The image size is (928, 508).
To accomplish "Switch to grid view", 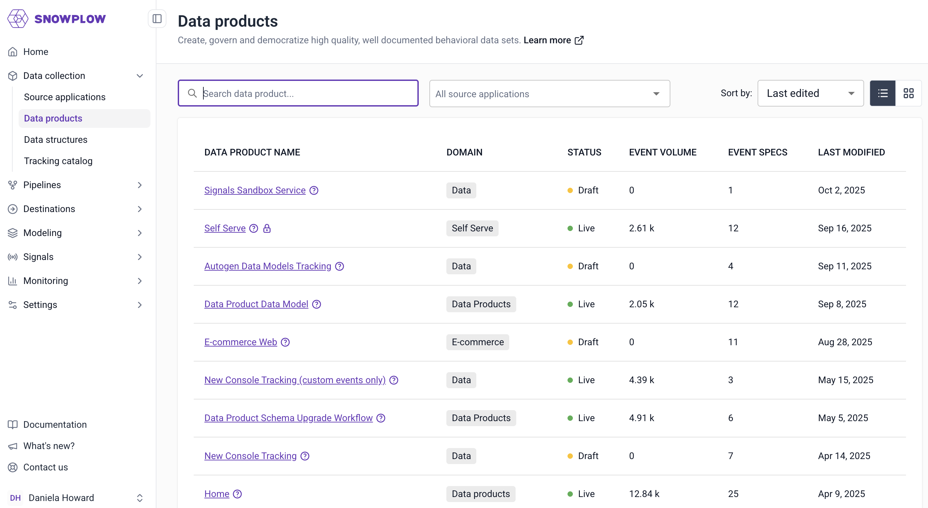I will [x=909, y=93].
